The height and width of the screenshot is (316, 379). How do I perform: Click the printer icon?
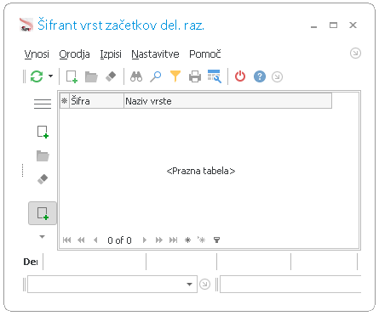point(195,76)
